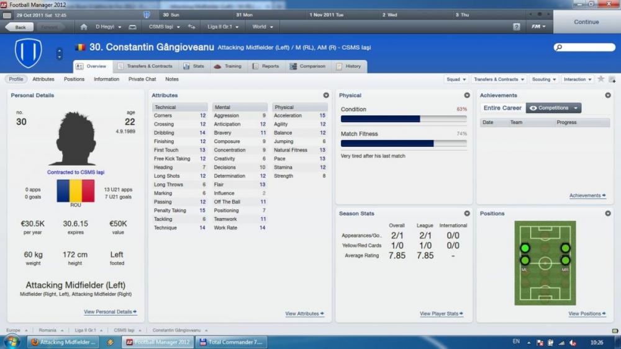The height and width of the screenshot is (349, 621).
Task: Open the Attributes sub-view
Action: (x=43, y=79)
